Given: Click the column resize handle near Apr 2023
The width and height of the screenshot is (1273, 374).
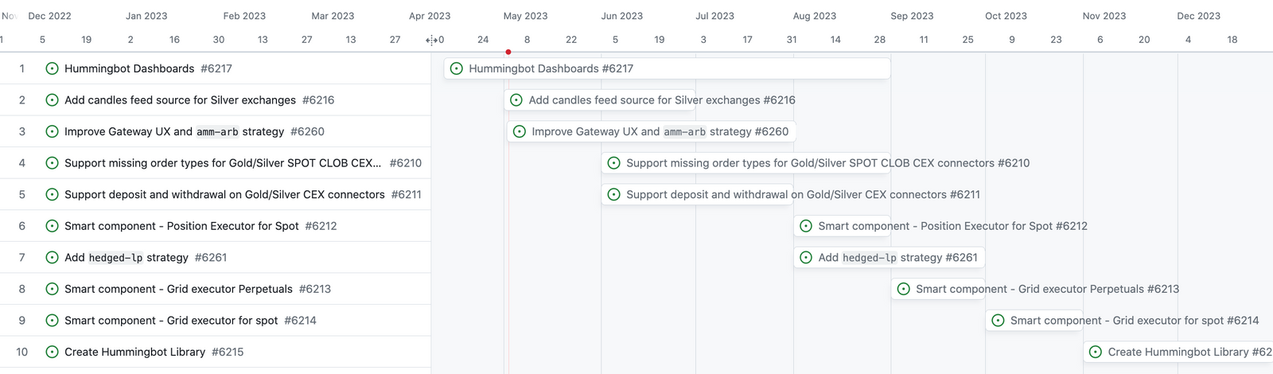Looking at the screenshot, I should click(431, 40).
